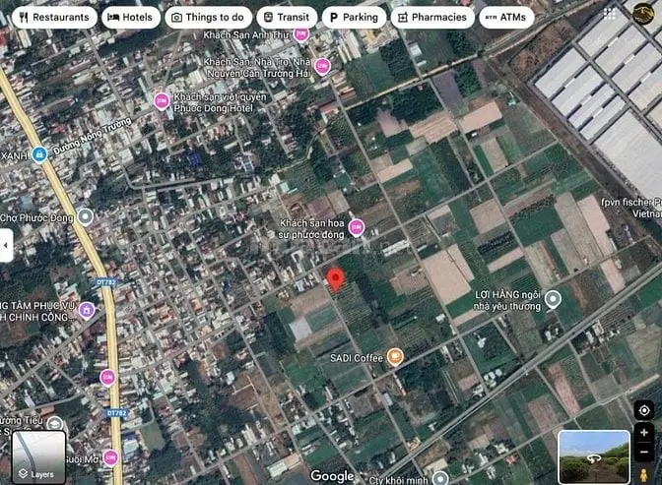Image resolution: width=662 pixels, height=485 pixels.
Task: Open the Street View preview thumbnail
Action: pos(594,455)
